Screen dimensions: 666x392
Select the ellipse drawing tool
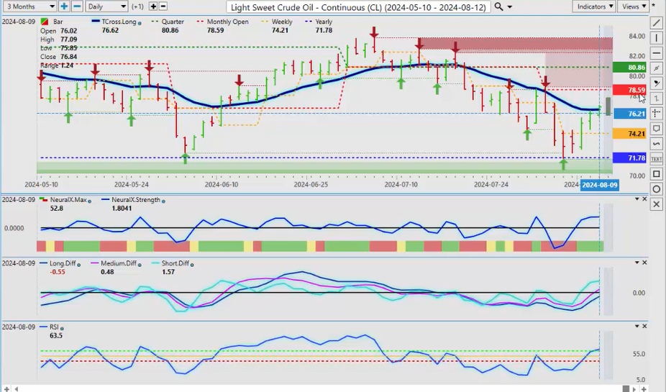656,189
